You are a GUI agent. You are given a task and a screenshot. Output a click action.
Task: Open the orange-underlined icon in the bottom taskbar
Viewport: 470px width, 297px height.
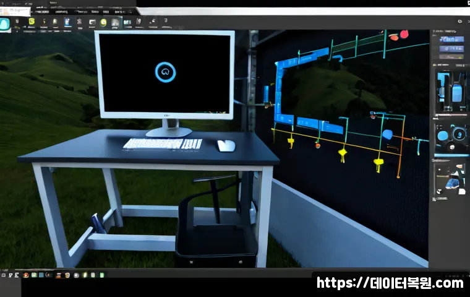click(x=59, y=275)
